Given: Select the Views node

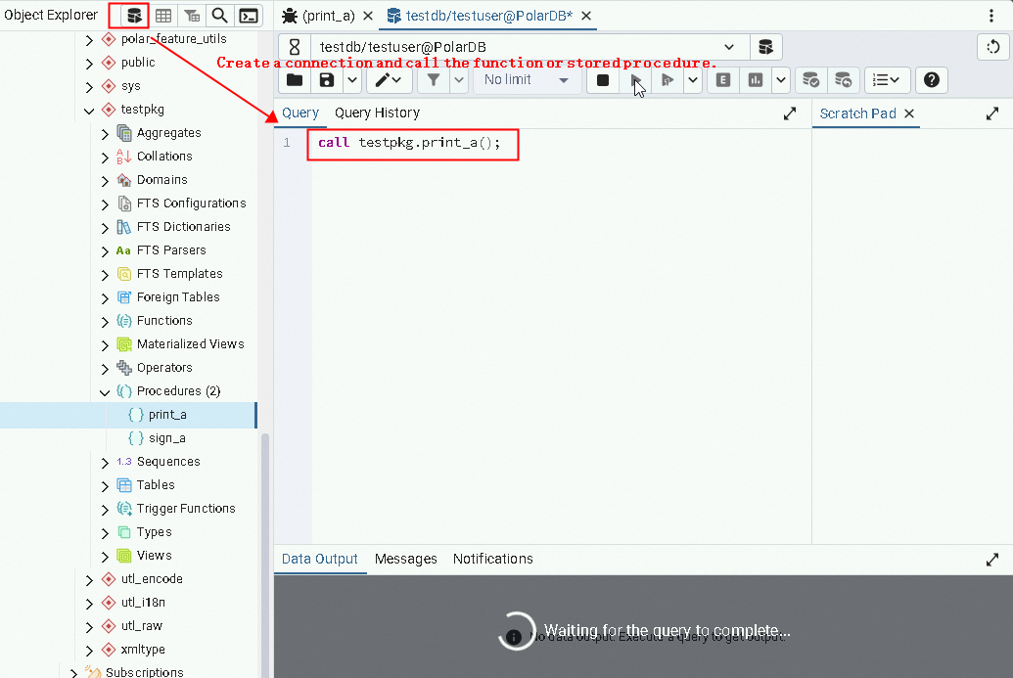Looking at the screenshot, I should pyautogui.click(x=154, y=556).
